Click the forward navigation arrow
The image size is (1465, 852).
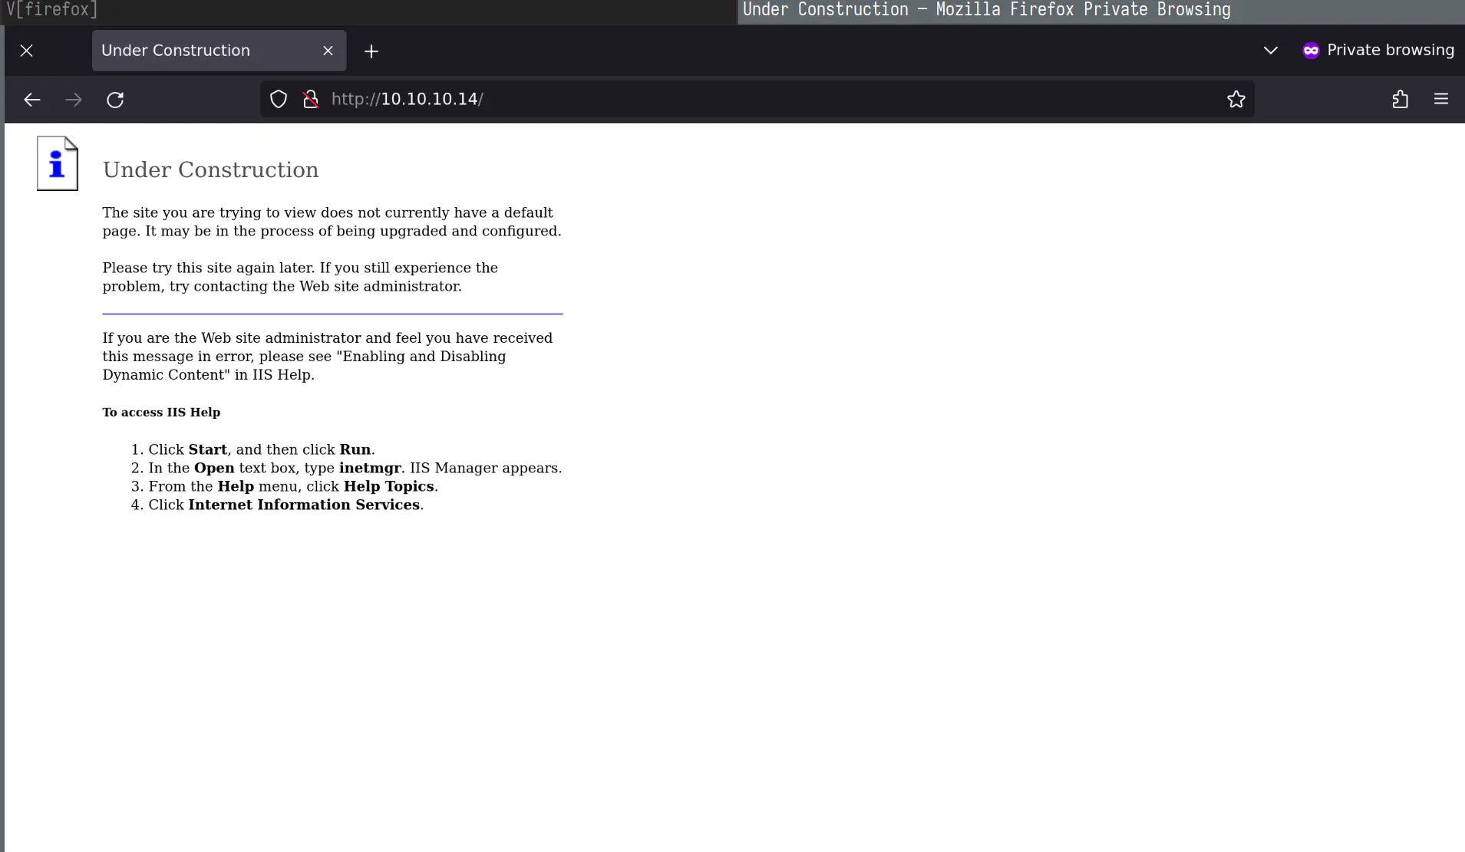pos(74,100)
